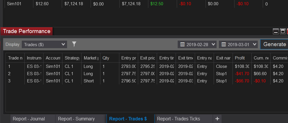Expand the Display Trades ($) dropdown
This screenshot has height=123, width=288.
pos(44,44)
